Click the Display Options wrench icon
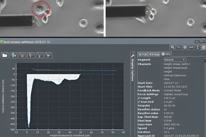The image size is (206, 137). click(133, 55)
